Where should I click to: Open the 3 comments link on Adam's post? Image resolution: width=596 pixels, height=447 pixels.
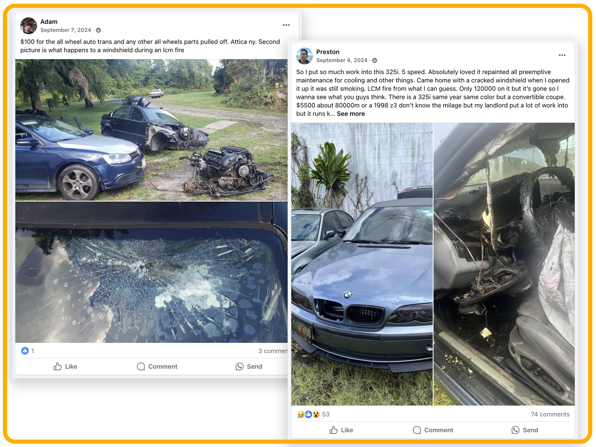tap(273, 351)
